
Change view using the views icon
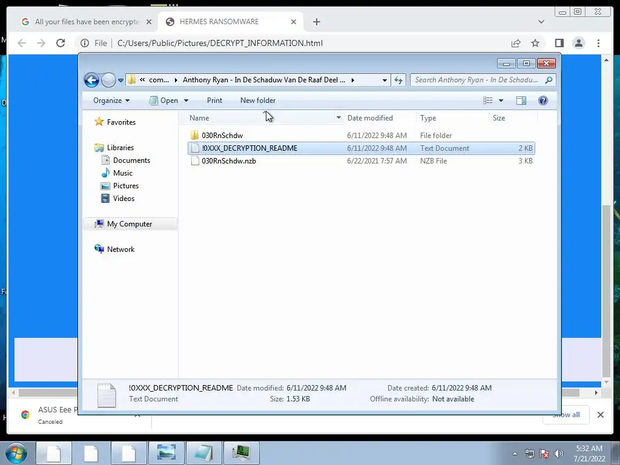tap(487, 101)
